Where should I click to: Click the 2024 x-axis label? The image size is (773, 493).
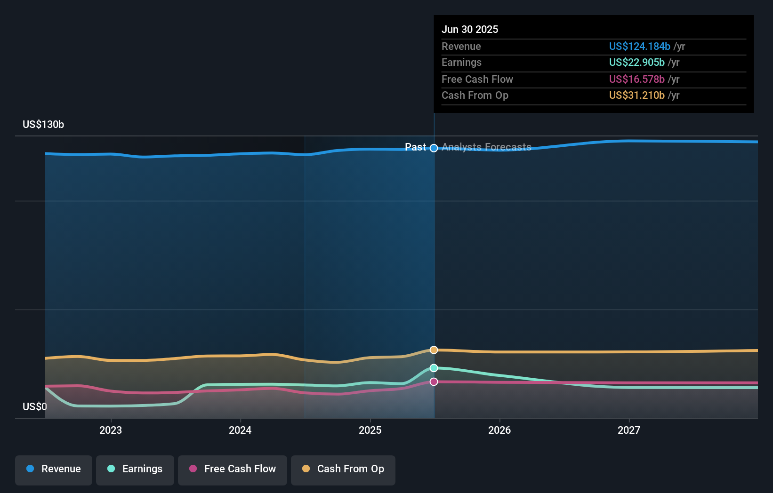pos(240,430)
